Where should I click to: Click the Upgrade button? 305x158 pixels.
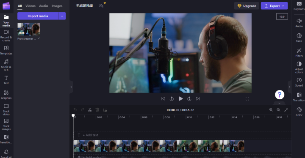(247, 6)
